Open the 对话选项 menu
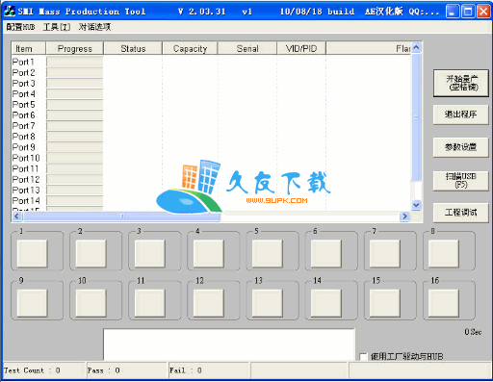The height and width of the screenshot is (382, 493). tap(94, 27)
